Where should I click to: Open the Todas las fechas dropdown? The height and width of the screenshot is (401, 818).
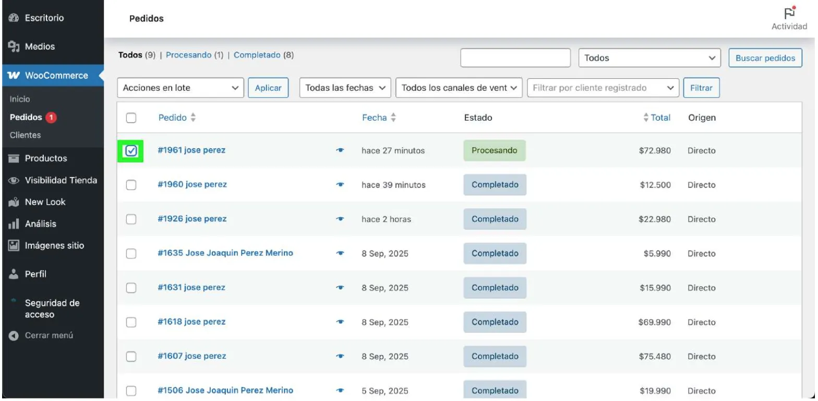pyautogui.click(x=345, y=88)
